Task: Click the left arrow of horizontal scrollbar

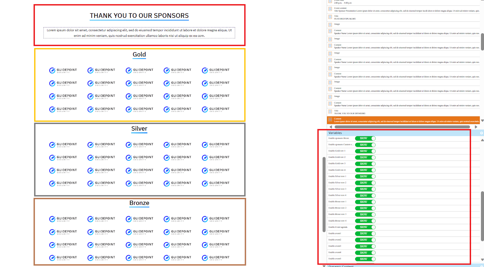Action: [331, 127]
